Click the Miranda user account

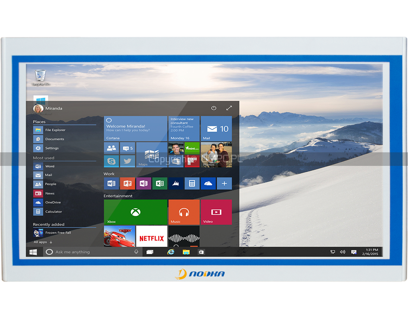point(48,108)
